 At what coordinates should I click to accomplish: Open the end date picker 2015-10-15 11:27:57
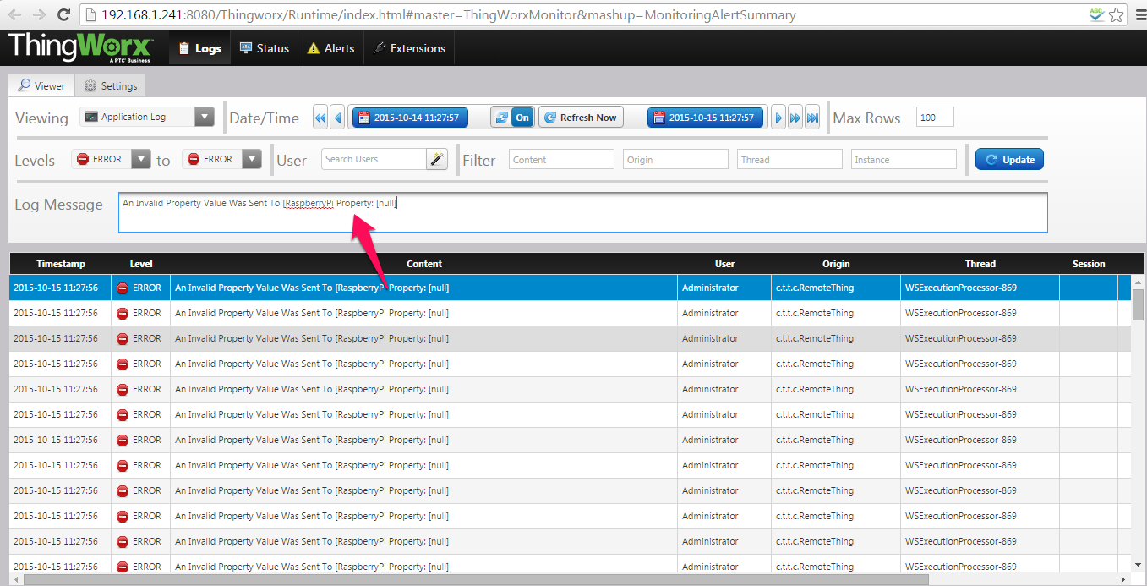(x=706, y=118)
